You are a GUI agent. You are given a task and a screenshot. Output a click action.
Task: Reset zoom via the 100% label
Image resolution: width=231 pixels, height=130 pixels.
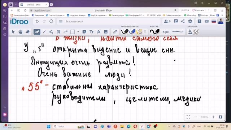coord(204,117)
